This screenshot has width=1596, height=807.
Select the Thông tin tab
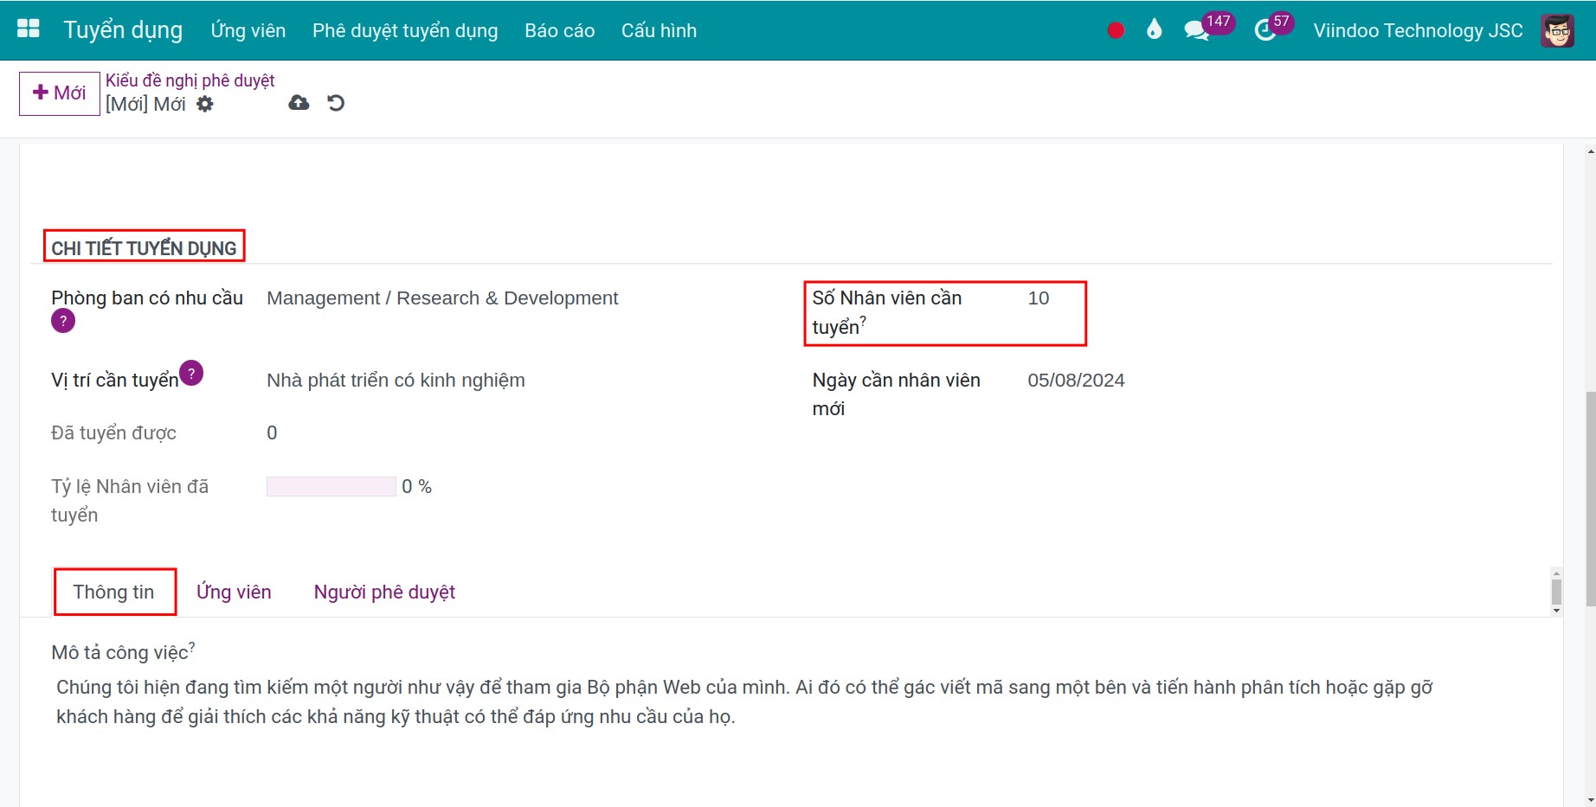[113, 592]
